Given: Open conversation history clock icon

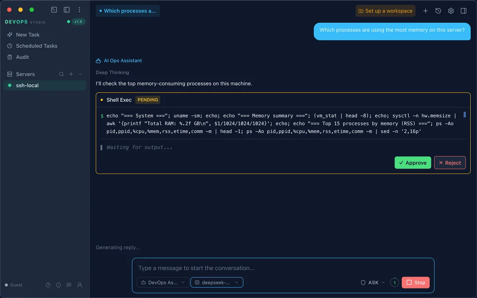Looking at the screenshot, I should (x=438, y=11).
